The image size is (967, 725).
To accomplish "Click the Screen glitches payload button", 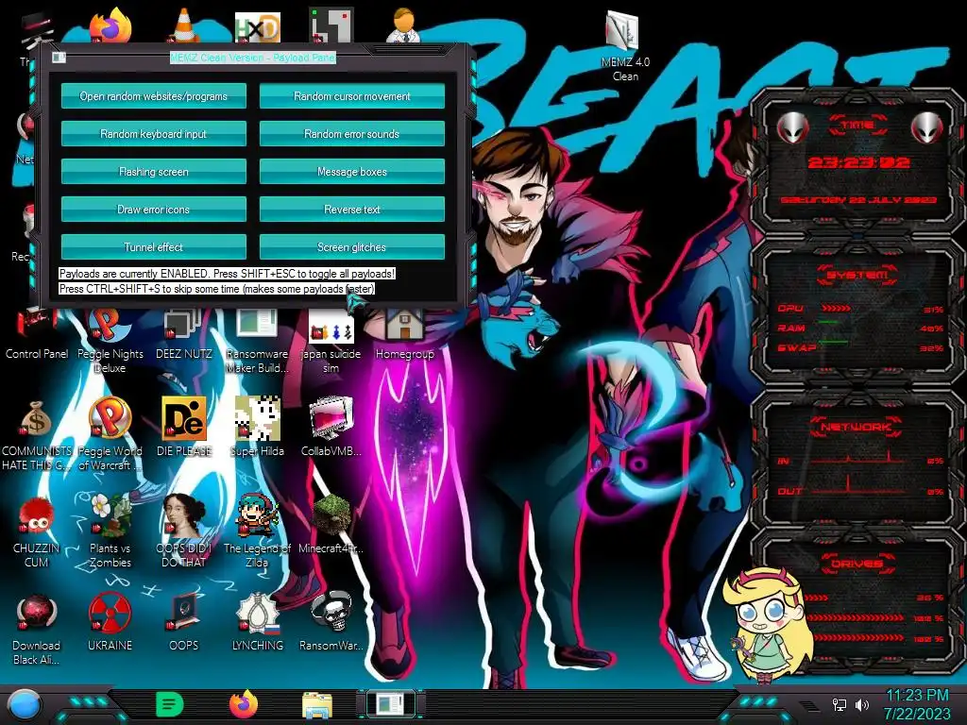I will (x=351, y=246).
